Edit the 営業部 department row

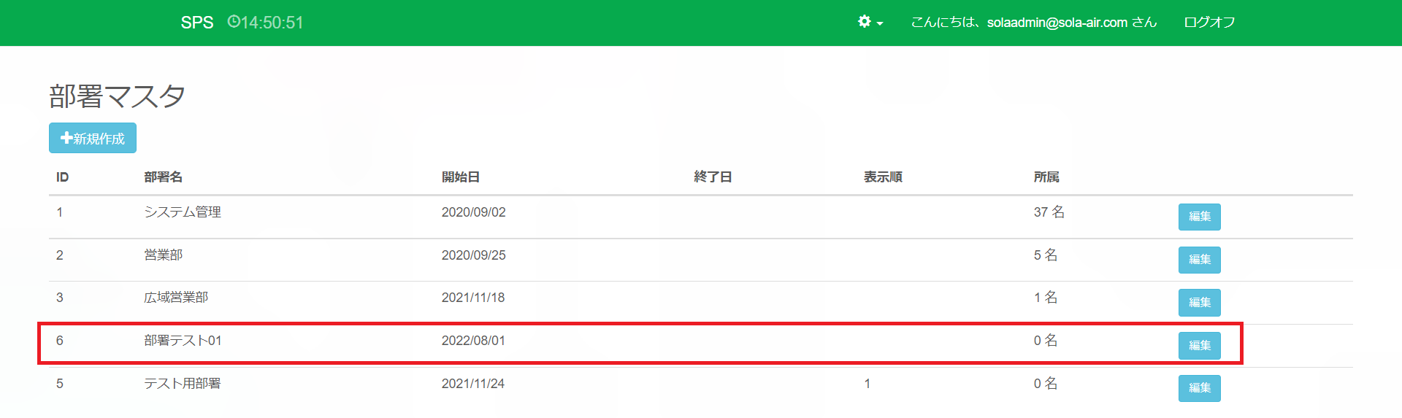tap(1199, 260)
